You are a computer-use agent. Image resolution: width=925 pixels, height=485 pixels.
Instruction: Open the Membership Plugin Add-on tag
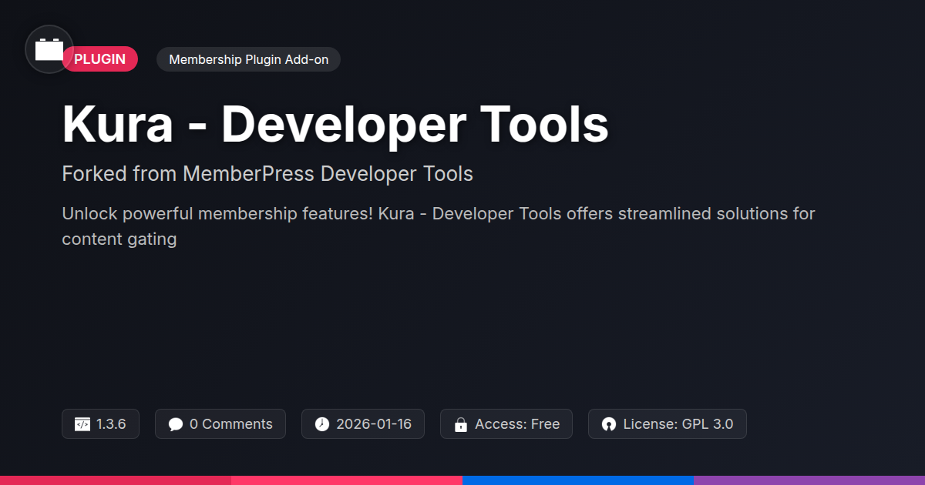point(248,59)
